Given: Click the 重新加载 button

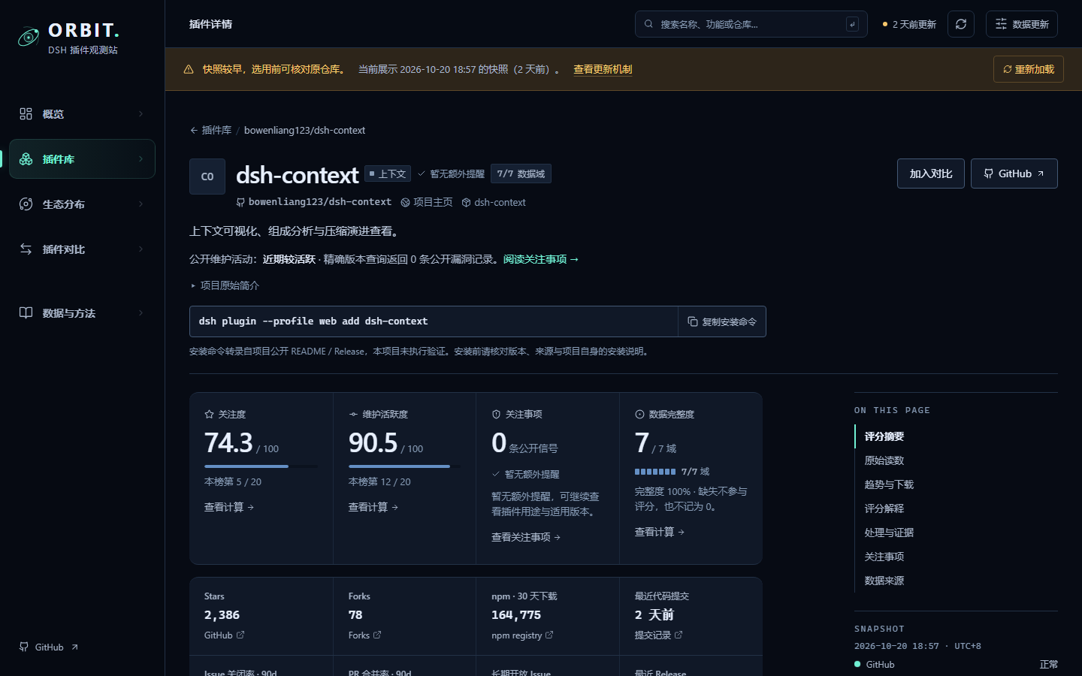Looking at the screenshot, I should coord(1029,69).
